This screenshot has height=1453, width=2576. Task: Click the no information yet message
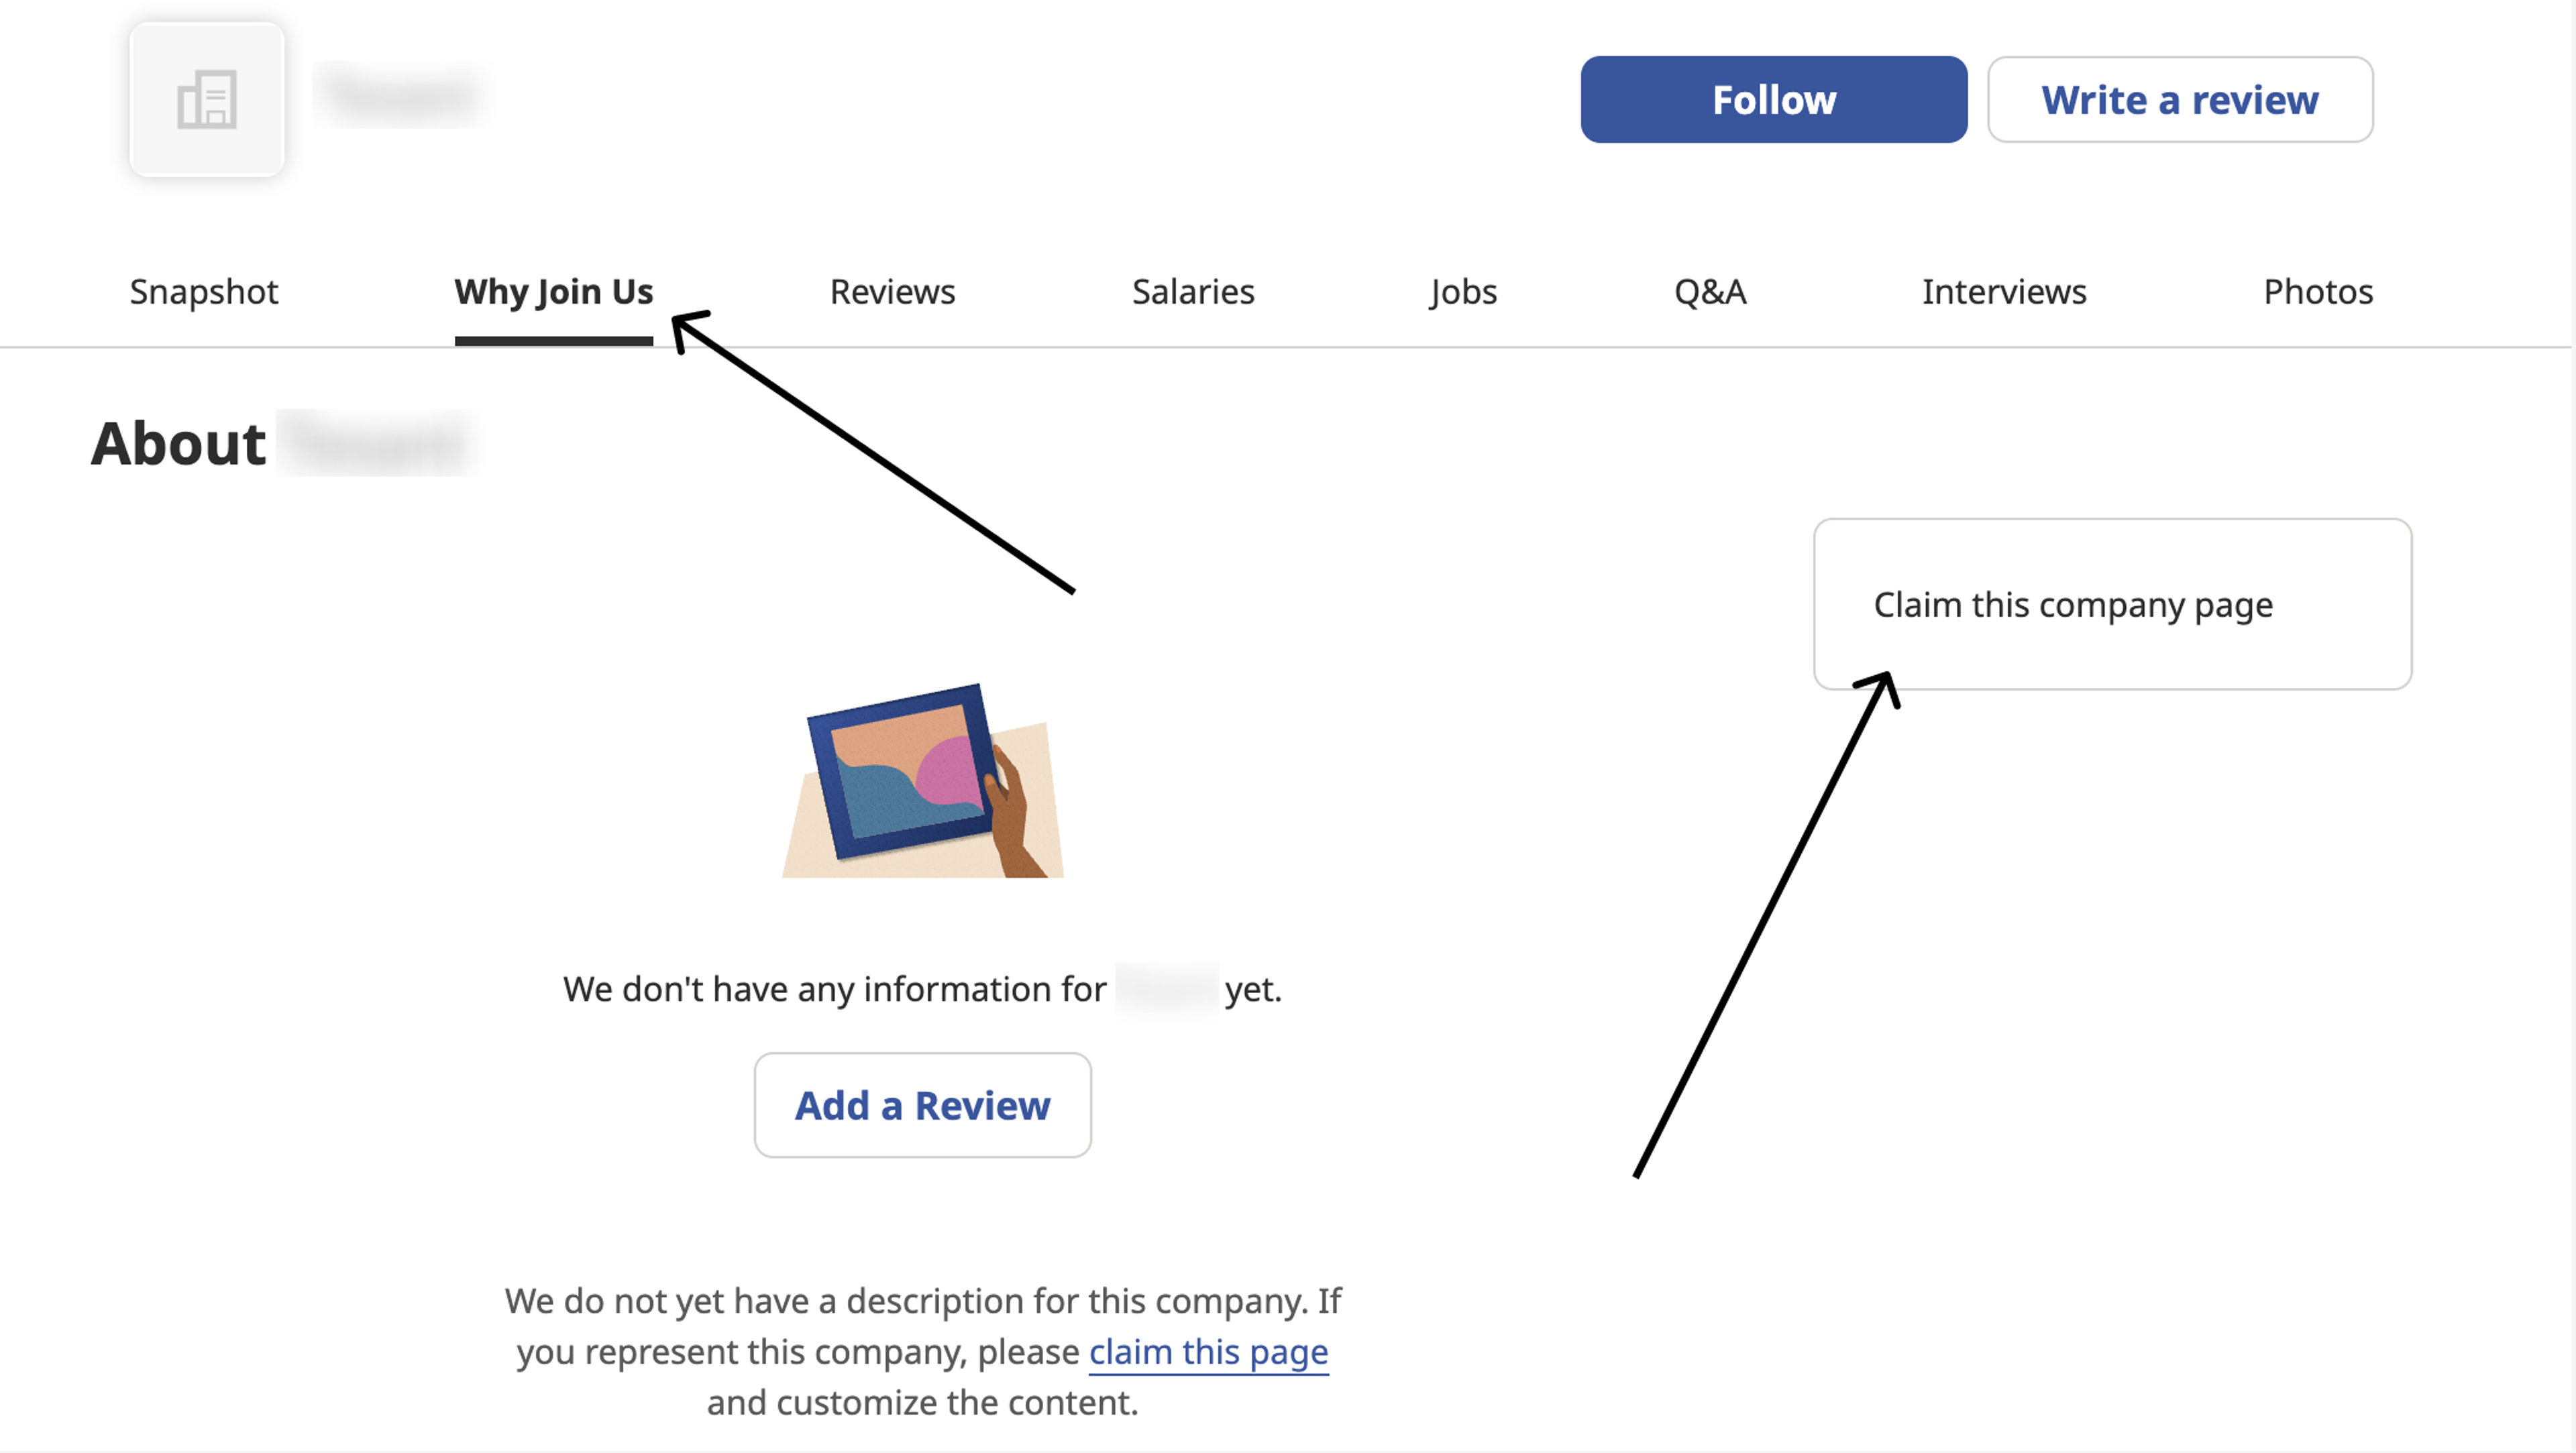point(923,989)
